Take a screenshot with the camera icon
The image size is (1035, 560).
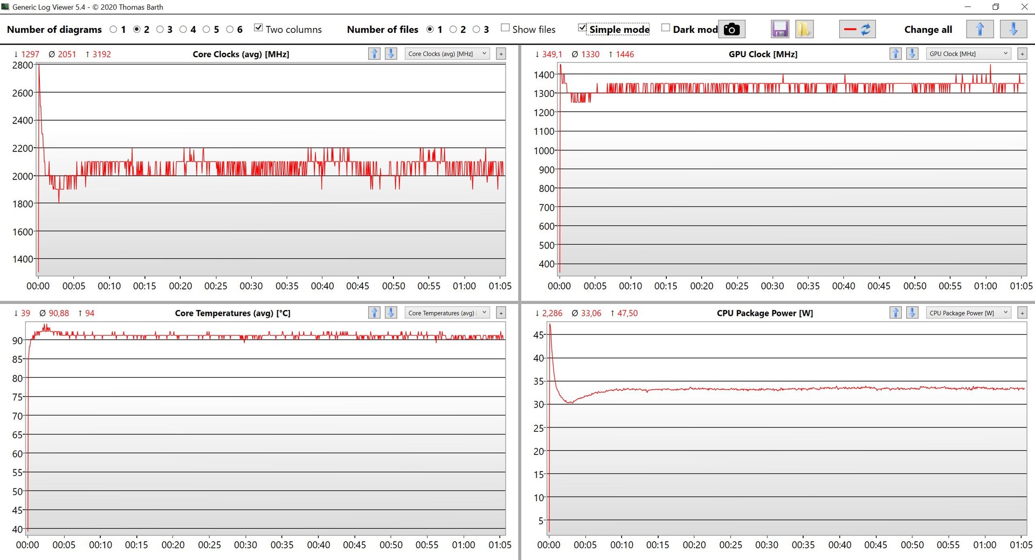tap(732, 29)
